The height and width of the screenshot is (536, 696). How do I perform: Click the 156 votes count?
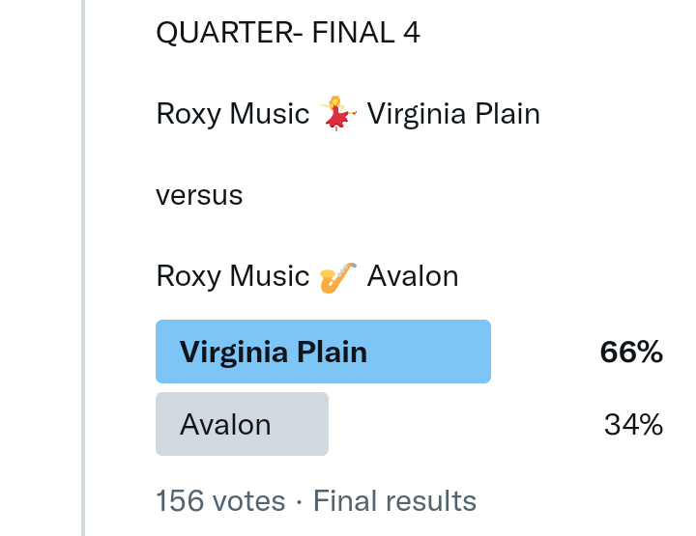220,501
